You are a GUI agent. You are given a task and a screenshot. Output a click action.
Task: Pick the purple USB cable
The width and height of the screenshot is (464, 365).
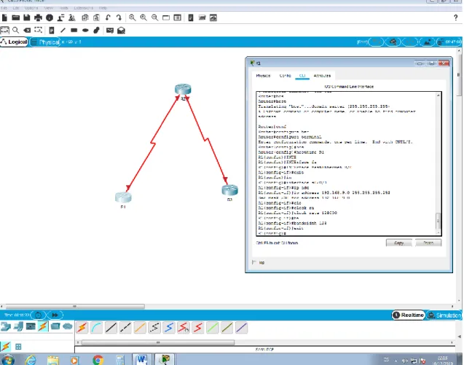point(242,328)
